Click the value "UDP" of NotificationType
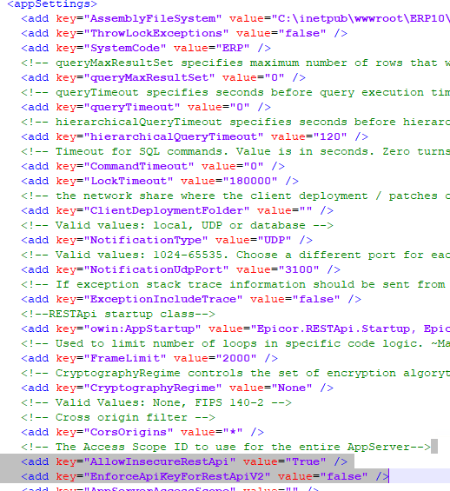The width and height of the screenshot is (450, 491). [x=274, y=240]
